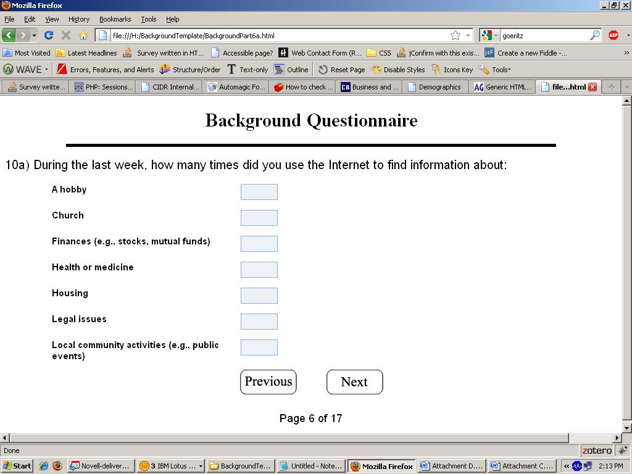Switch to 'Generic HTML' tab
This screenshot has height=474, width=632.
(x=502, y=86)
